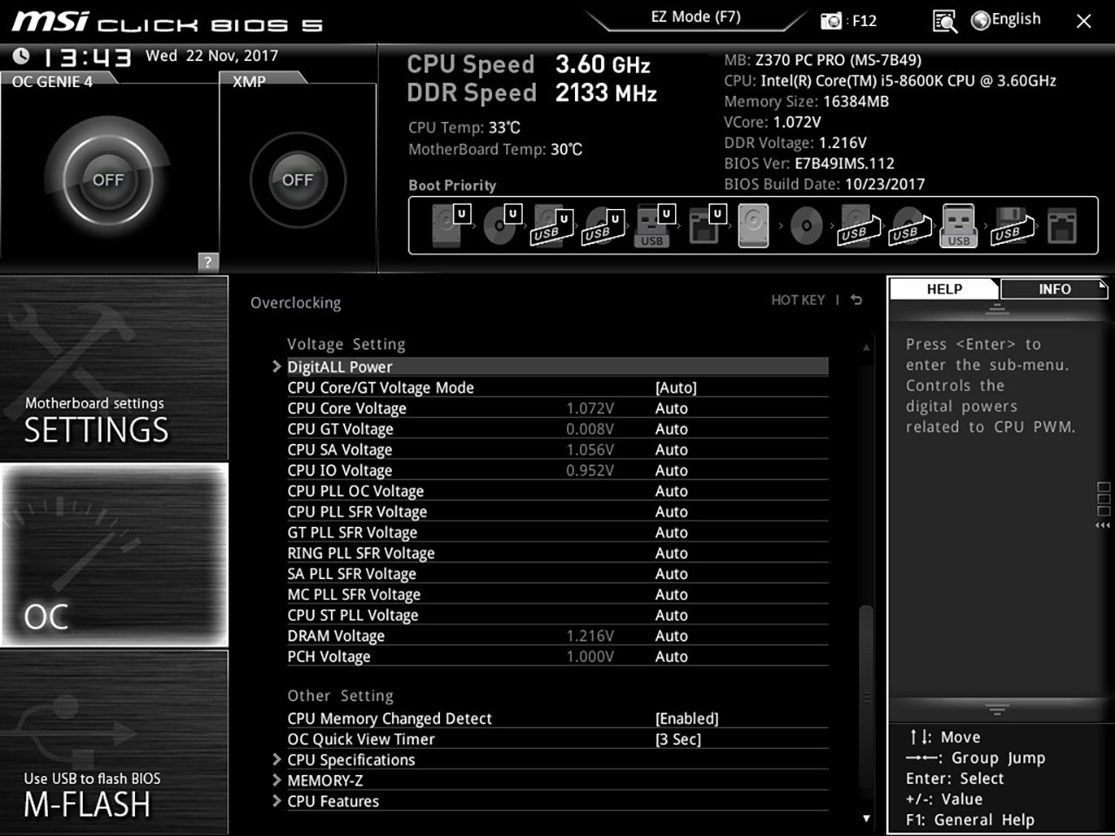Click the Overclocking page title
Screen dimensions: 1115x836
pos(295,303)
